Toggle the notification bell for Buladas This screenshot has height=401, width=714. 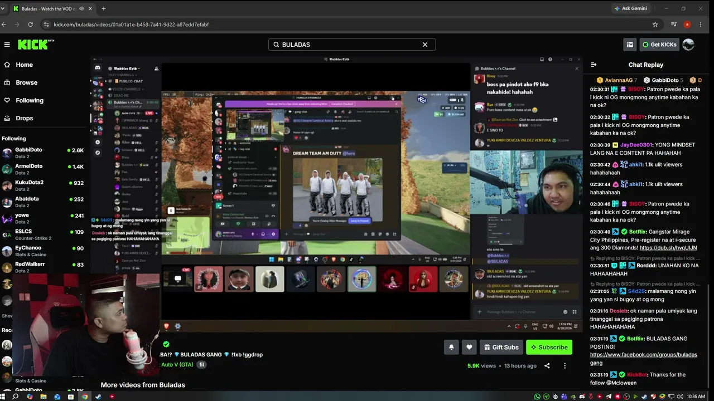(451, 347)
